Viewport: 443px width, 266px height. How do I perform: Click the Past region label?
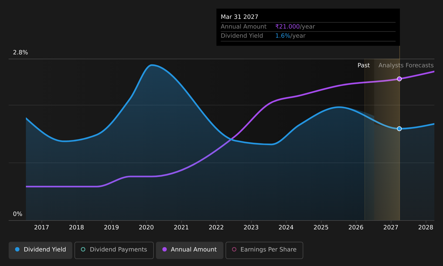364,65
